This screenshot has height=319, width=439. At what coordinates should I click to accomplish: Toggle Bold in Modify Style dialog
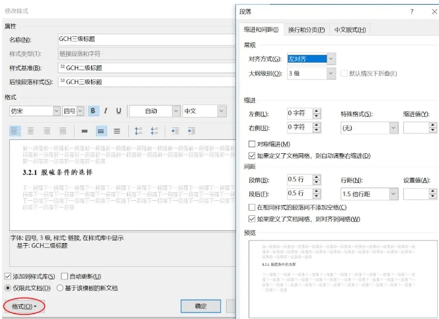point(93,111)
